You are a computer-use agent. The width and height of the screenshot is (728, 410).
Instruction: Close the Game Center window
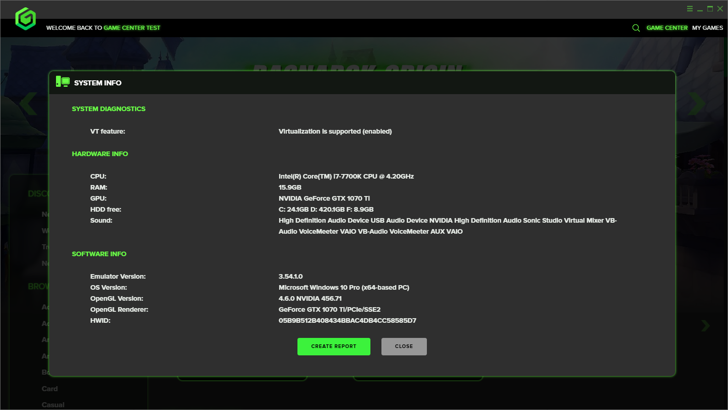[720, 9]
